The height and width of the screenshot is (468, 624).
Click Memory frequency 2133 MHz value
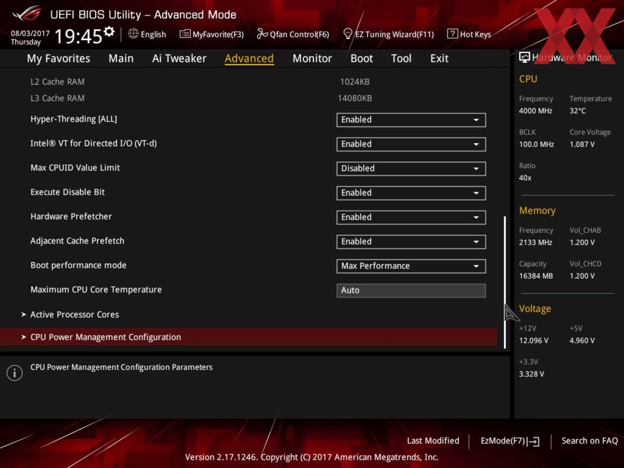click(x=535, y=242)
